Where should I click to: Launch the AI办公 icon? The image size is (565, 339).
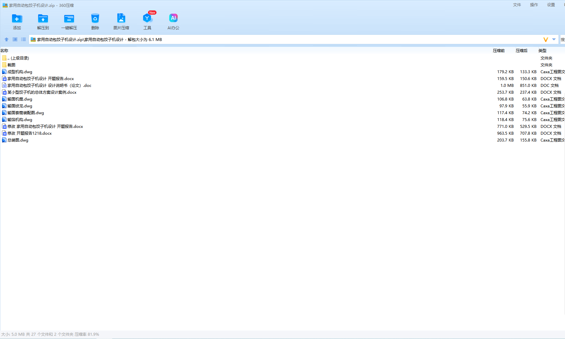point(173,19)
